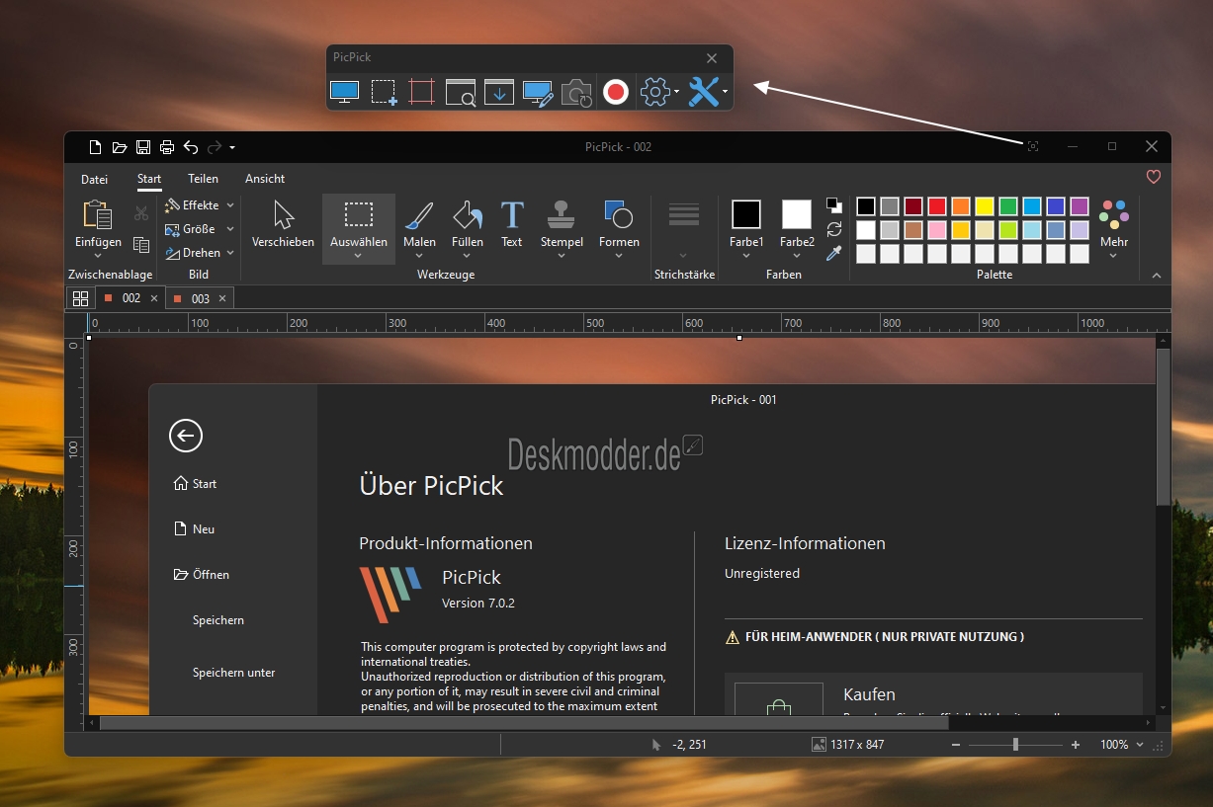Capture window control with magnifier icon
The width and height of the screenshot is (1213, 807).
pos(461,92)
